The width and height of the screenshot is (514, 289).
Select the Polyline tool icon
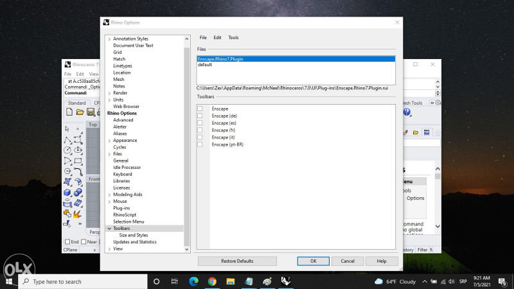pos(67,140)
